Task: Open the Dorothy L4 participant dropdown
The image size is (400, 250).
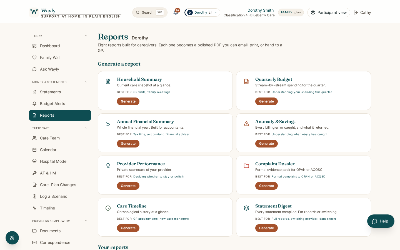Action: [x=202, y=12]
